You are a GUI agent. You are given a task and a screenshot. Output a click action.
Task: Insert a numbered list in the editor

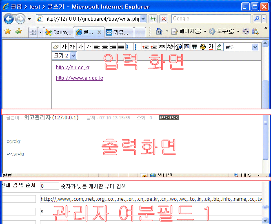coord(129,47)
